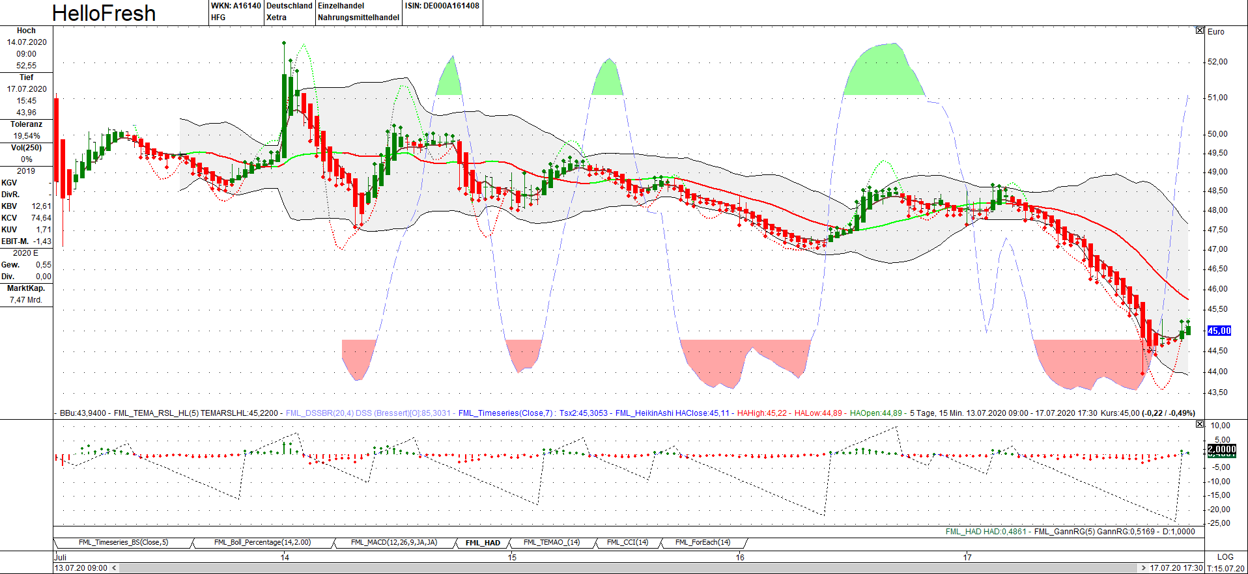
Task: Click the T:15.07.20 date field
Action: (x=1225, y=568)
